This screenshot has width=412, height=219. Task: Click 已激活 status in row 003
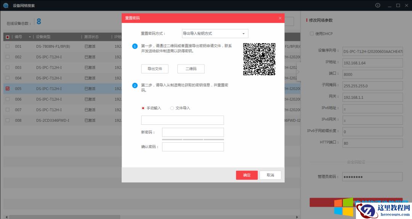[x=90, y=68]
